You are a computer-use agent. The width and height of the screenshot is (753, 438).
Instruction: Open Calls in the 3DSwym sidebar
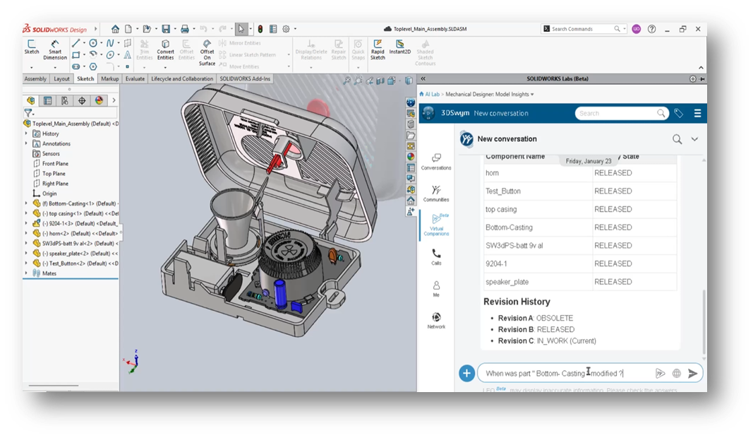(x=436, y=257)
